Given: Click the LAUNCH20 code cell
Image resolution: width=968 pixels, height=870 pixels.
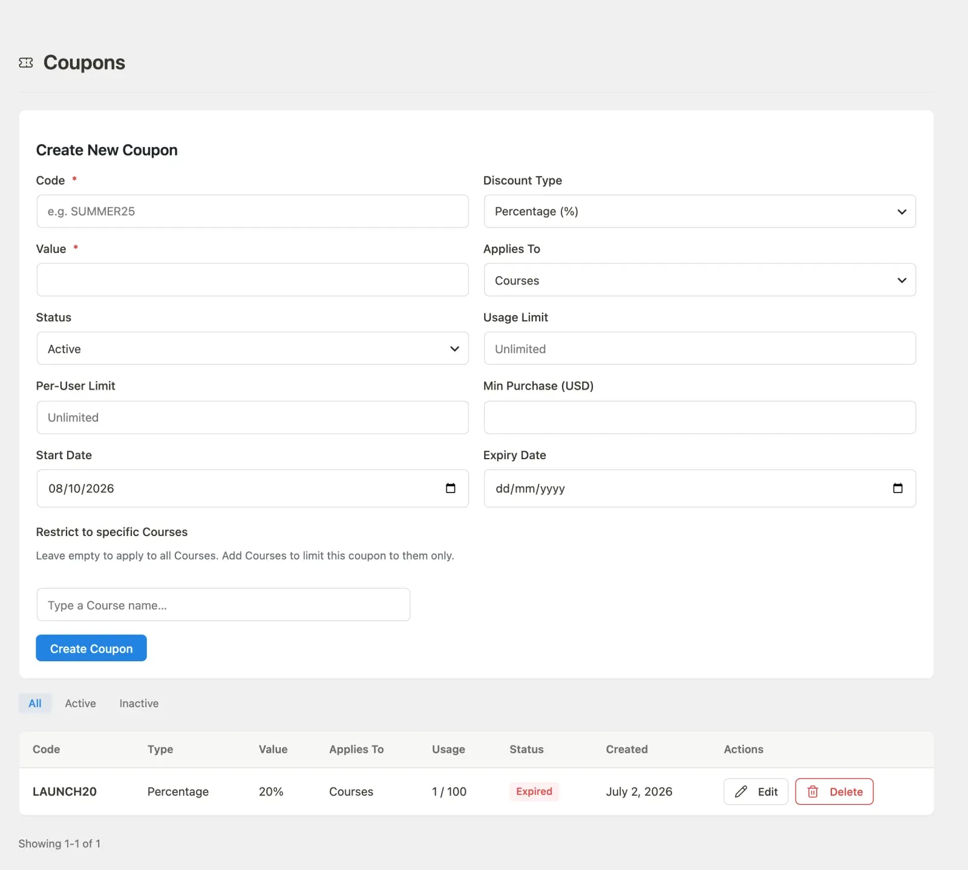Looking at the screenshot, I should (65, 791).
